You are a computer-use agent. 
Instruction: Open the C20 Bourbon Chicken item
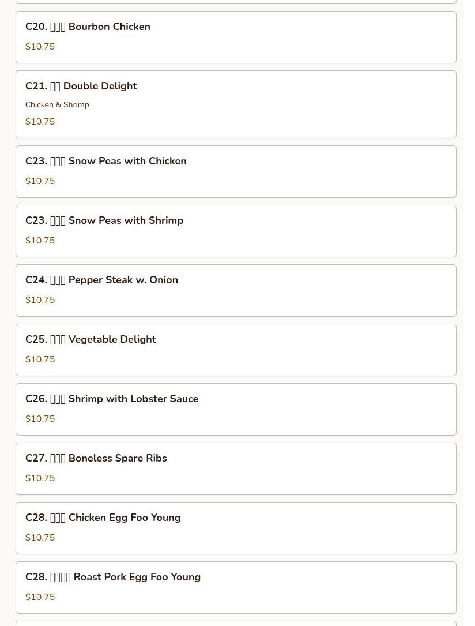click(236, 37)
